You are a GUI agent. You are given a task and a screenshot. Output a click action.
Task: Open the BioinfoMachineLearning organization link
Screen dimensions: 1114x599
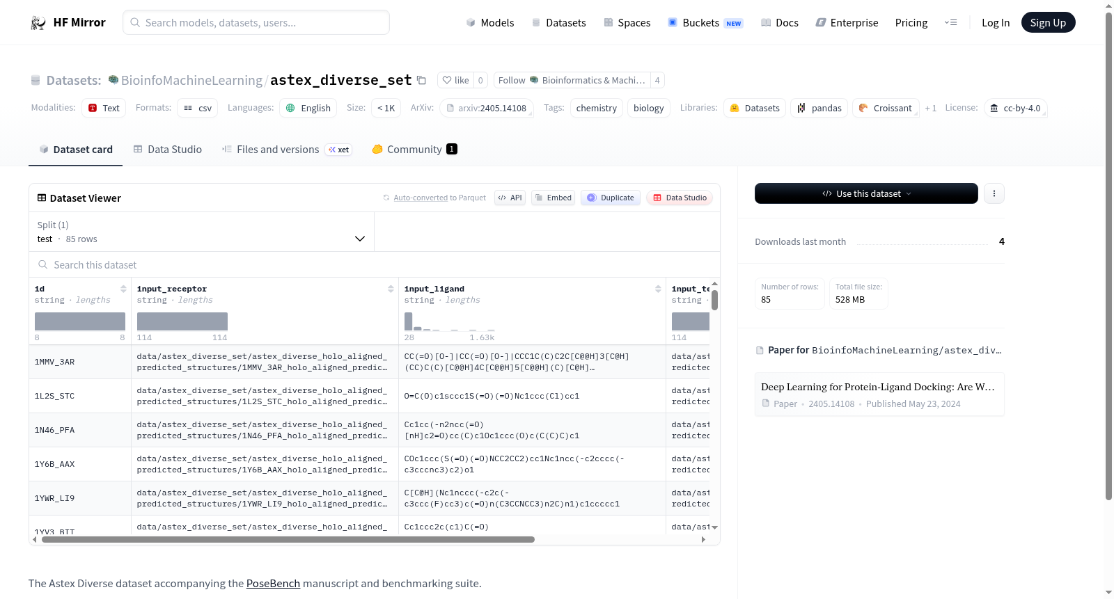tap(191, 80)
